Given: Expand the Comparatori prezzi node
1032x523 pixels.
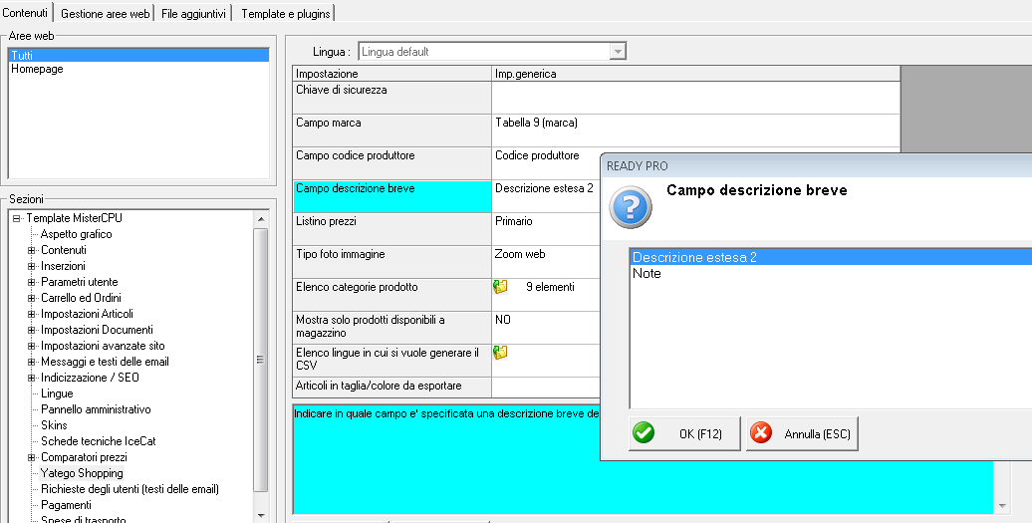Looking at the screenshot, I should [x=31, y=457].
